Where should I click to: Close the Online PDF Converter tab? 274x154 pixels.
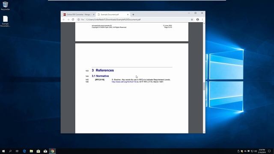tap(94, 15)
